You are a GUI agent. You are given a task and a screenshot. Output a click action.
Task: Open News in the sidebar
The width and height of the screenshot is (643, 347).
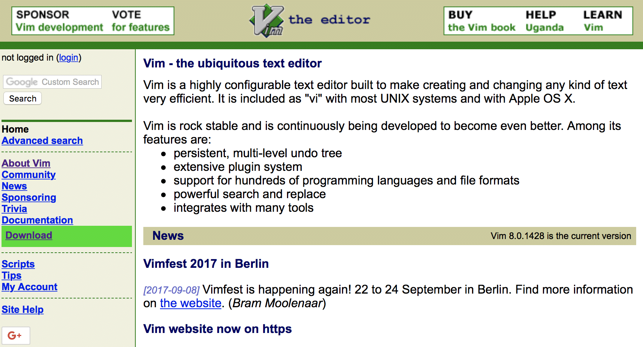pos(14,186)
